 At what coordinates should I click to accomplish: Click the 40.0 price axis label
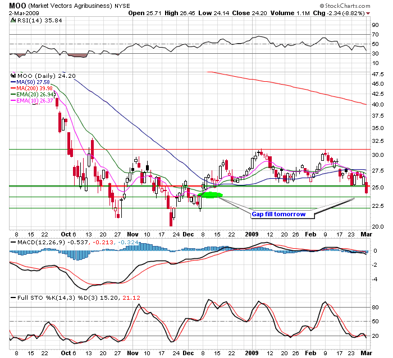coord(378,105)
